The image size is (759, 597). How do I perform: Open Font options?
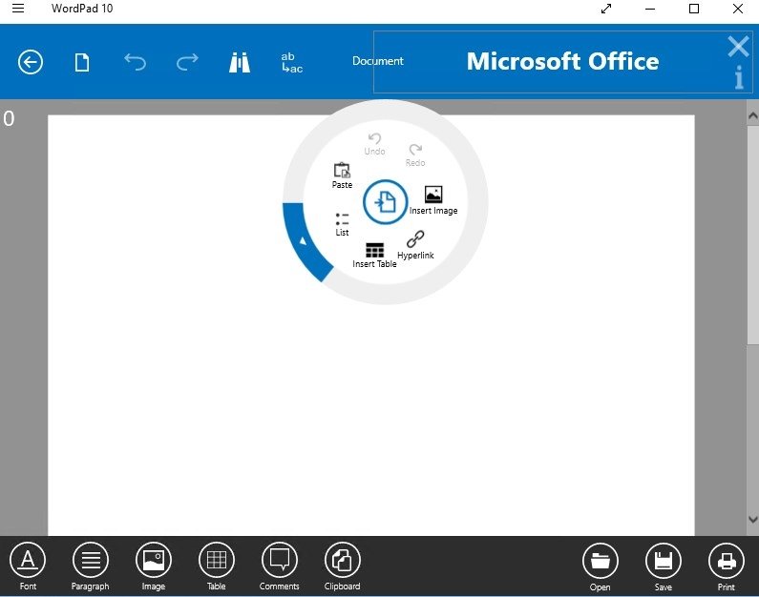28,566
